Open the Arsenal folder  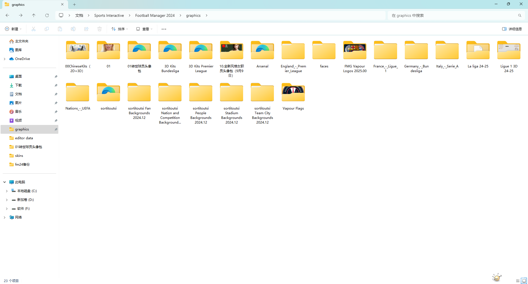coord(263,54)
